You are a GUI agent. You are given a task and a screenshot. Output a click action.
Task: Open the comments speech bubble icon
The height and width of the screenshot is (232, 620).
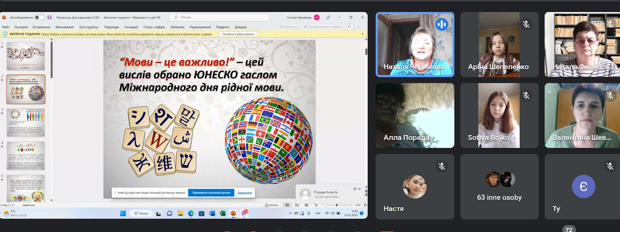350,27
